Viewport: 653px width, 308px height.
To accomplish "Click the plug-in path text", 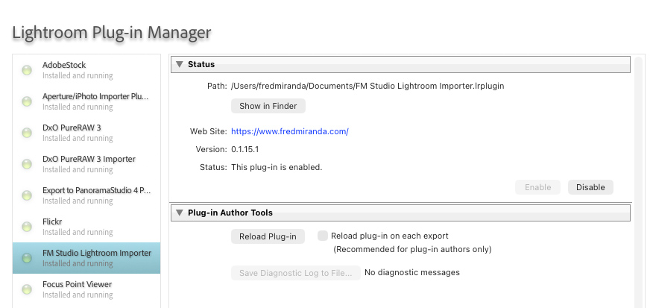I will click(x=367, y=86).
